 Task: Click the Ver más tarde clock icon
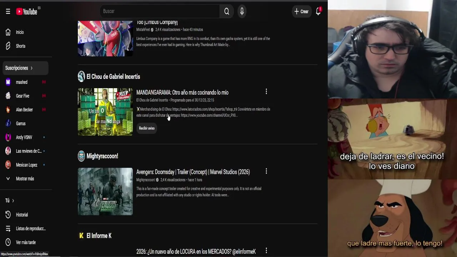(x=8, y=242)
